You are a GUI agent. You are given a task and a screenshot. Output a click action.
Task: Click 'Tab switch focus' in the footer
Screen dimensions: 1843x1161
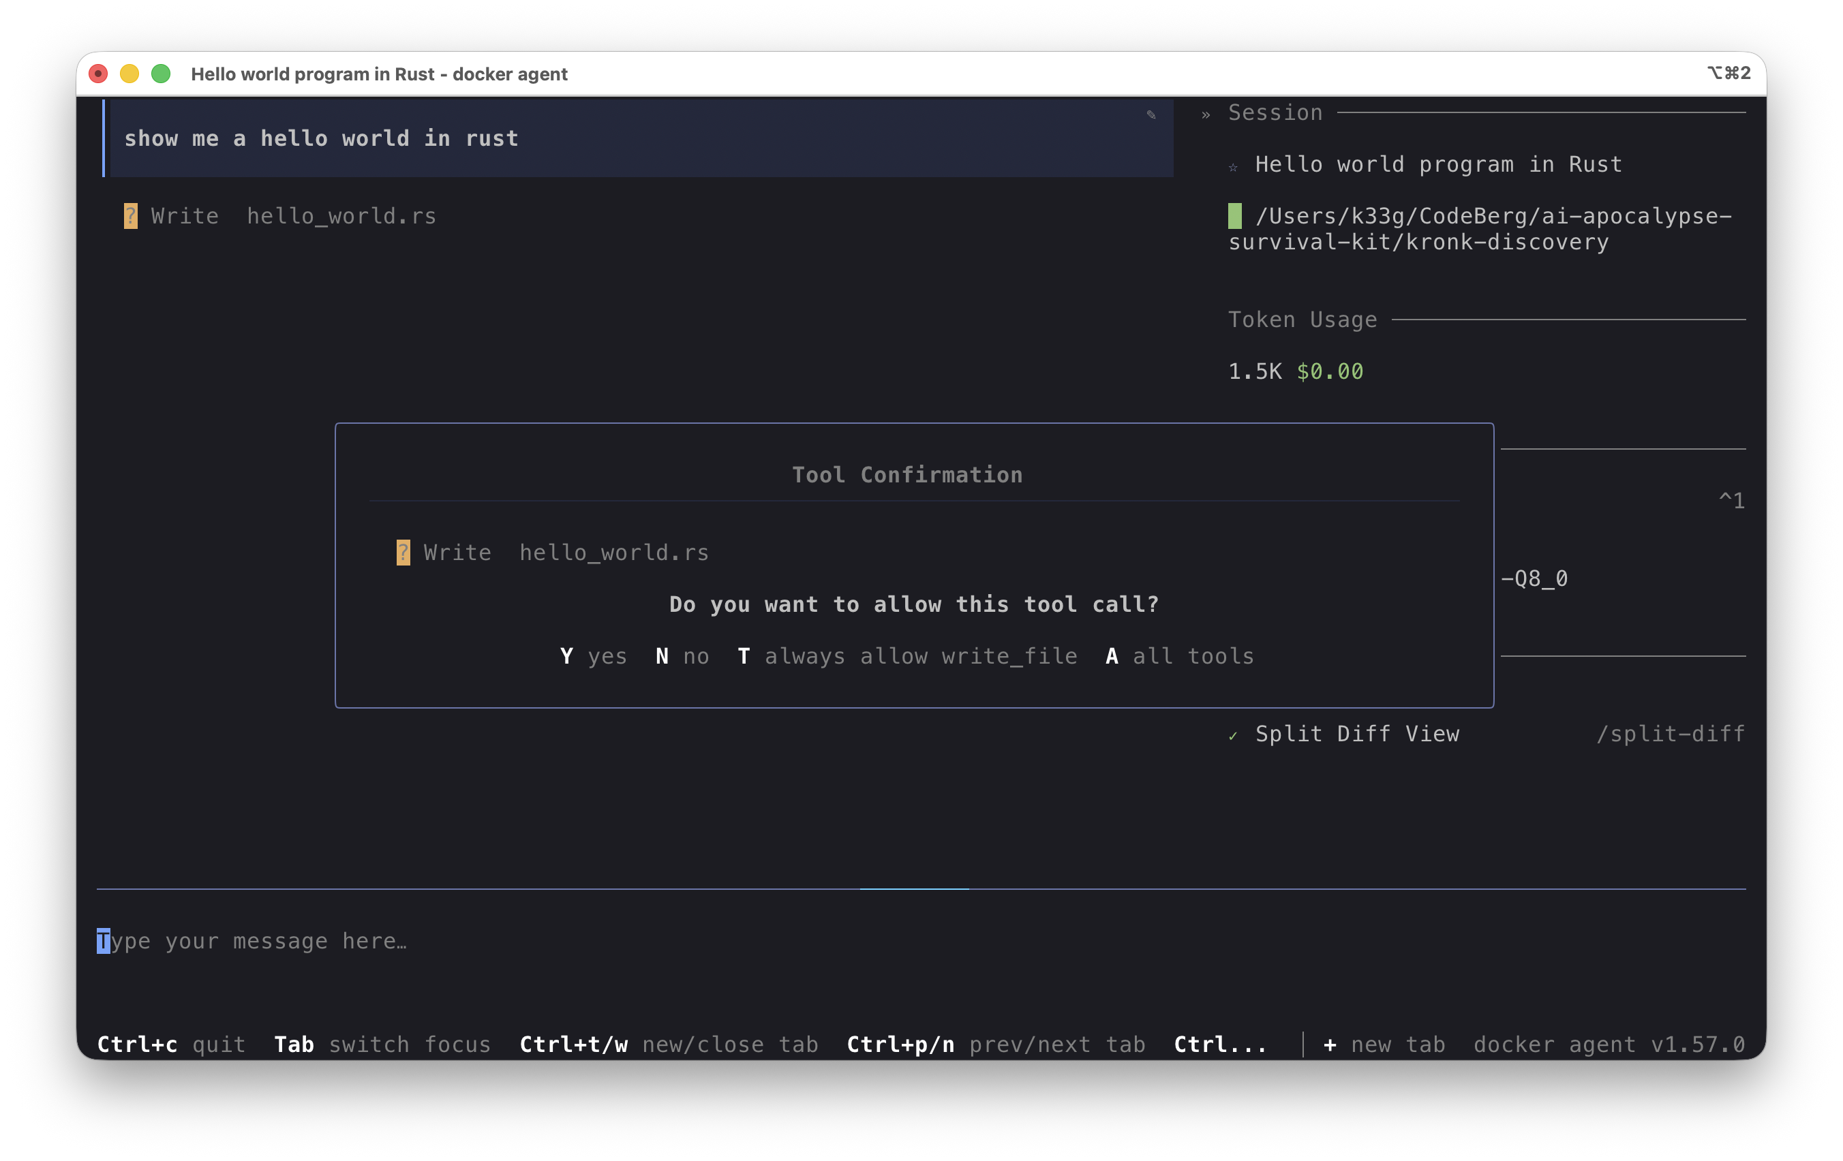(382, 1044)
